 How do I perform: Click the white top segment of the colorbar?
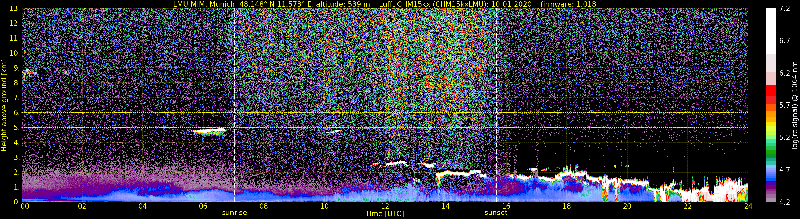(771, 31)
